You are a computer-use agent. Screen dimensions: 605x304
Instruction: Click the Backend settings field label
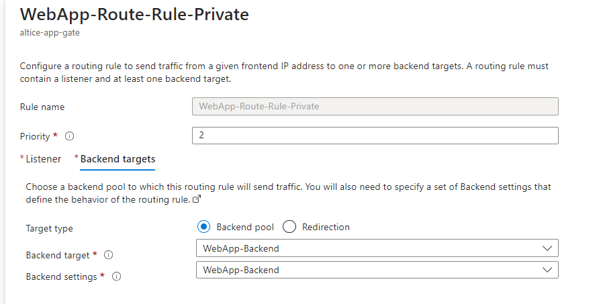click(61, 277)
